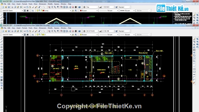Open Dimension menu in Kien truc window
The width and height of the screenshot is (199, 112).
coord(43,28)
